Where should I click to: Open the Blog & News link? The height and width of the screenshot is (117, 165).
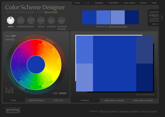tap(51, 12)
